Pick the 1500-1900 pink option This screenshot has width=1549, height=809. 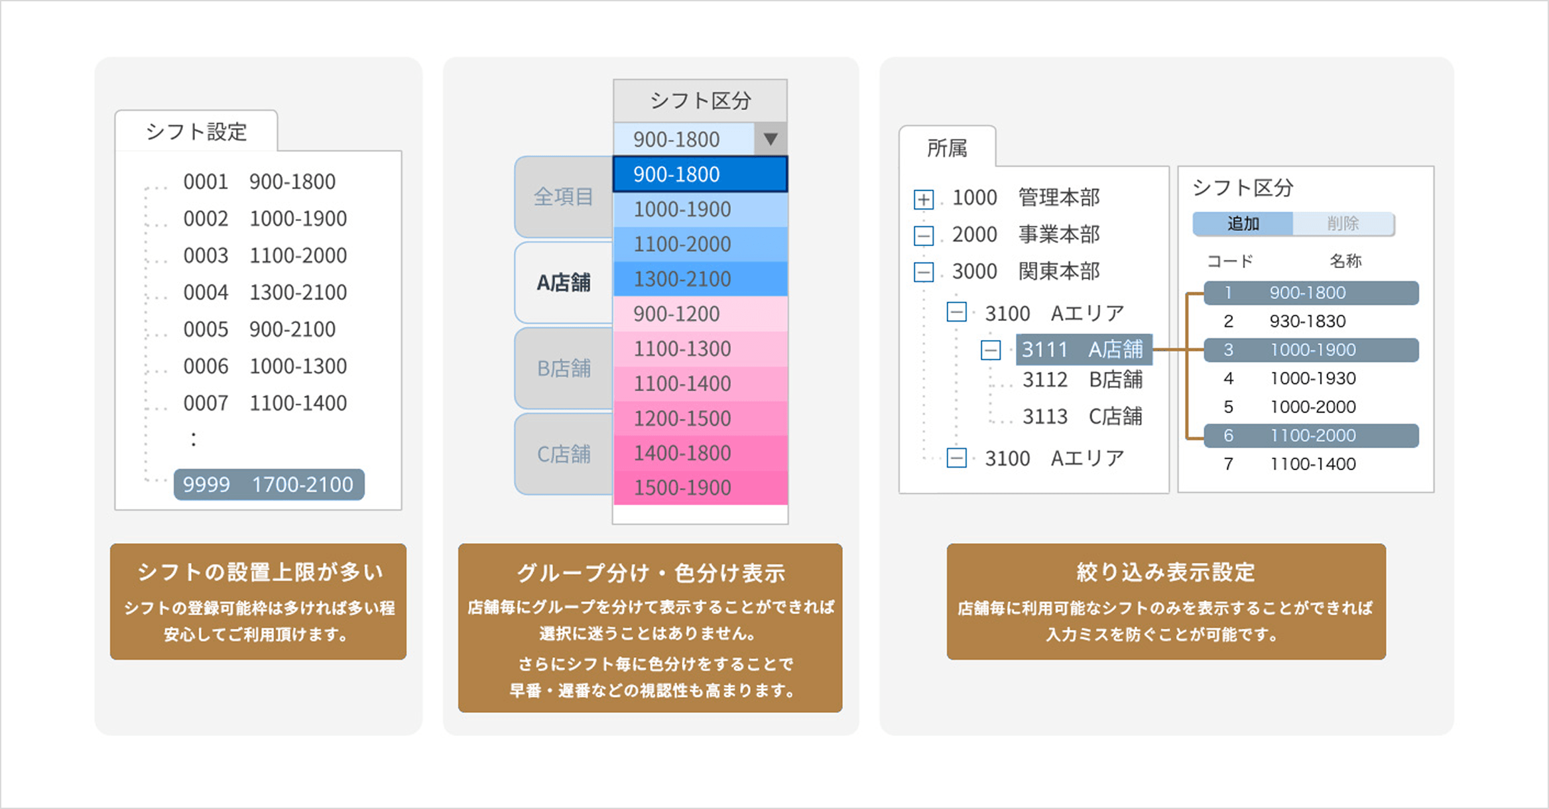point(700,488)
